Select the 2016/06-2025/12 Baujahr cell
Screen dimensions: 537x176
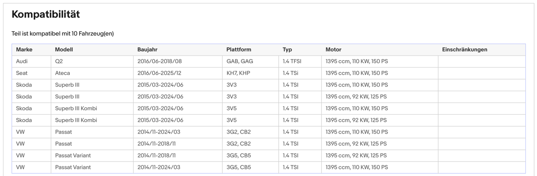pyautogui.click(x=159, y=73)
